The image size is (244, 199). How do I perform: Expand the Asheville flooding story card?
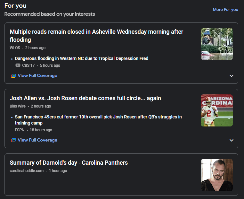[232, 76]
